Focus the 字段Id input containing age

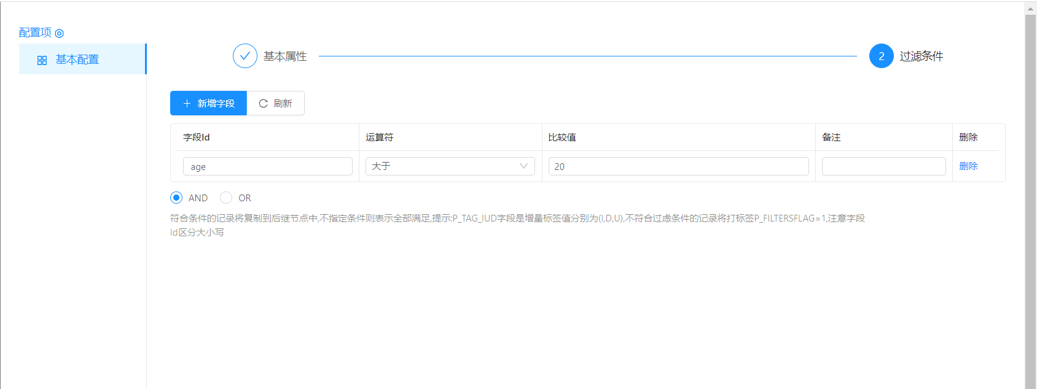click(267, 166)
